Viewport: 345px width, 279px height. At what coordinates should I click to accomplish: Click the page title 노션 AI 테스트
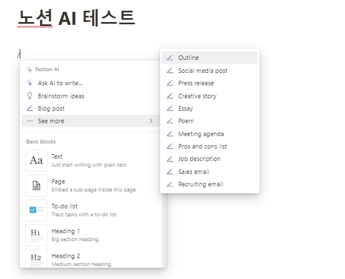76,18
